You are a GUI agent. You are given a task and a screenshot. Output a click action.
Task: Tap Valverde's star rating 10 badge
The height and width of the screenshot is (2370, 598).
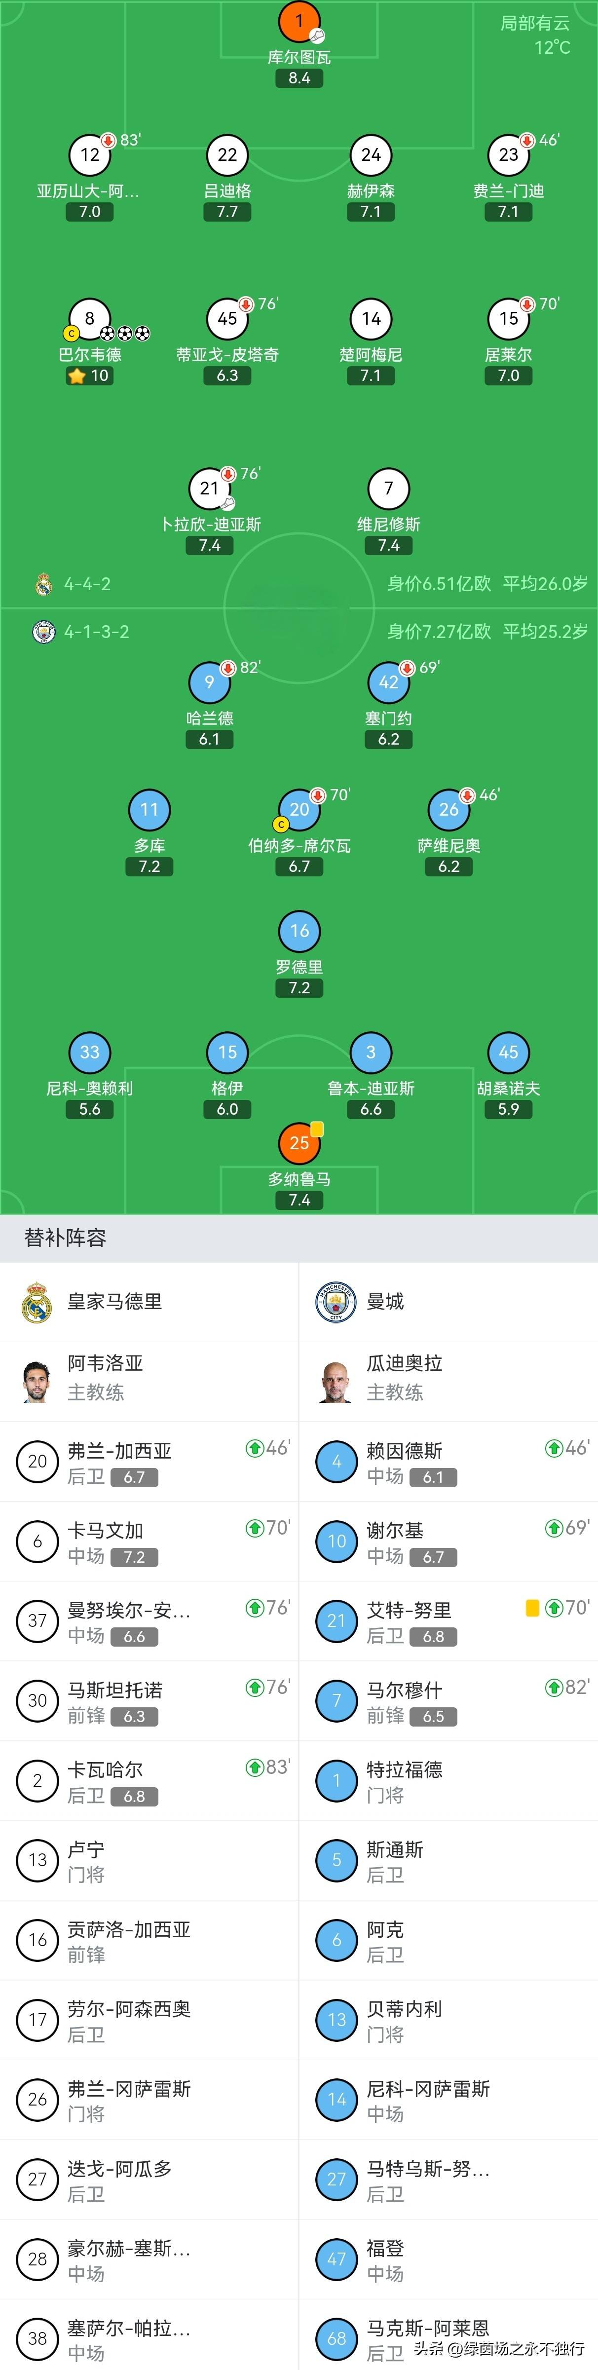(89, 376)
